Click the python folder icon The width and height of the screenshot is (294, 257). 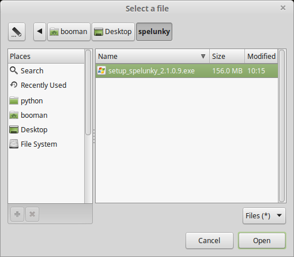coord(14,100)
